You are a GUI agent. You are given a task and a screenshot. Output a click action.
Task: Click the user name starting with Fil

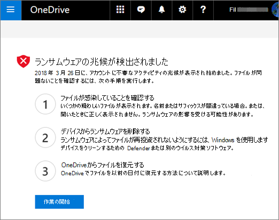249,10
